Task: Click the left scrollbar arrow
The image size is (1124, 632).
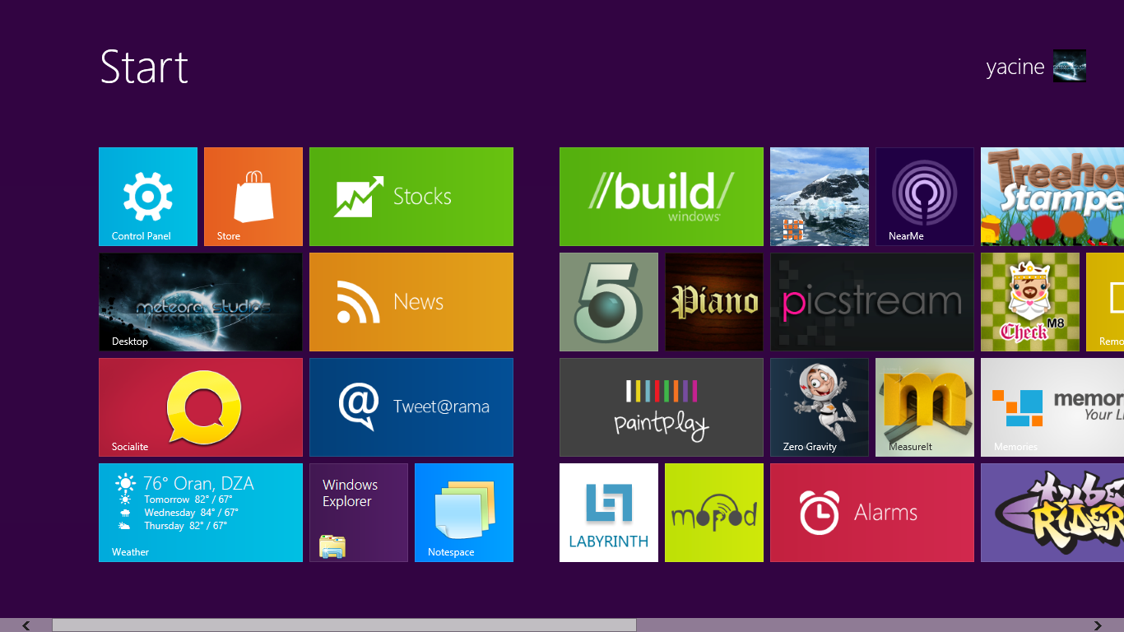Action: pos(26,625)
